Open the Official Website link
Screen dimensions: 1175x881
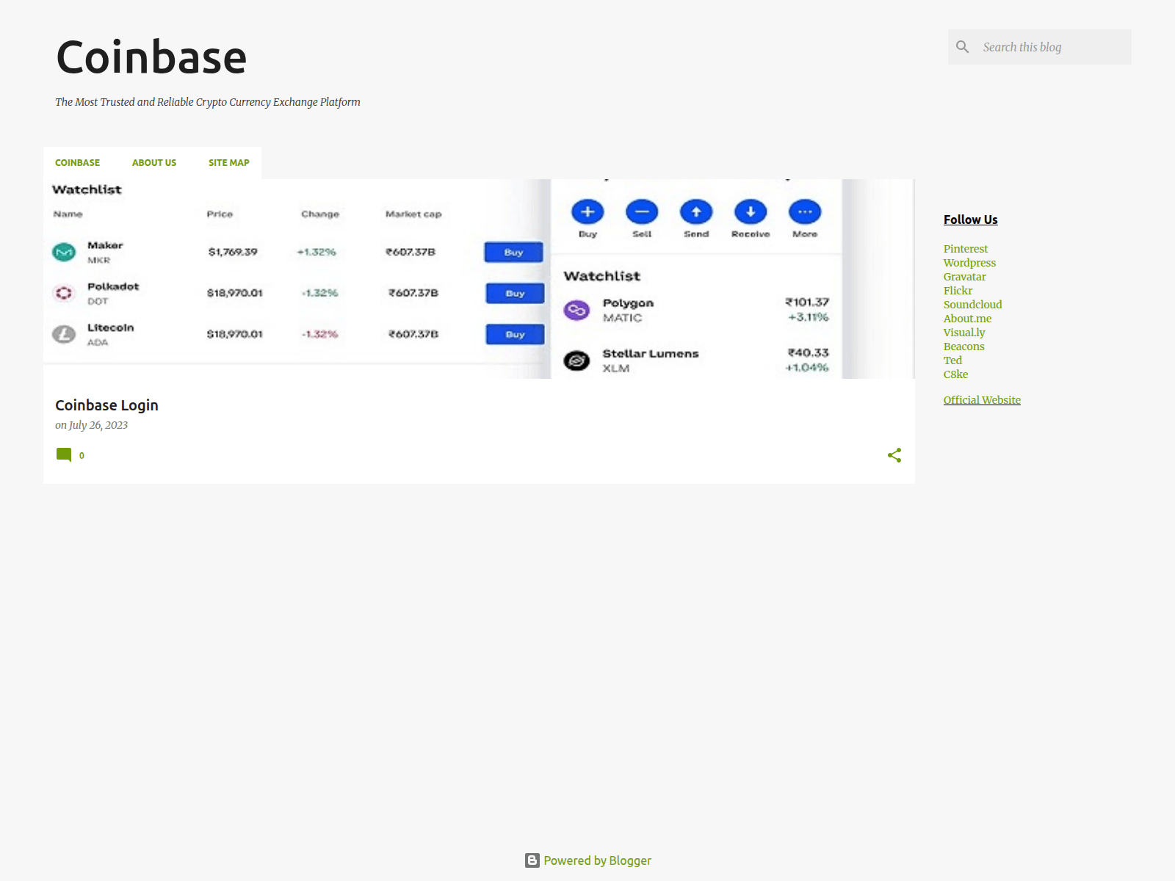pyautogui.click(x=982, y=400)
